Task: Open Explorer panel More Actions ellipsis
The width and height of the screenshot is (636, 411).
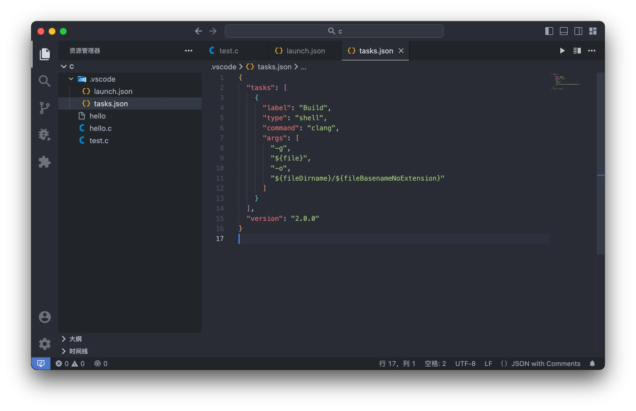Action: (x=188, y=51)
